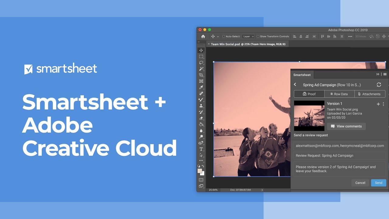The image size is (389, 219).
Task: Swap foreground and background colors
Action: pos(203,166)
